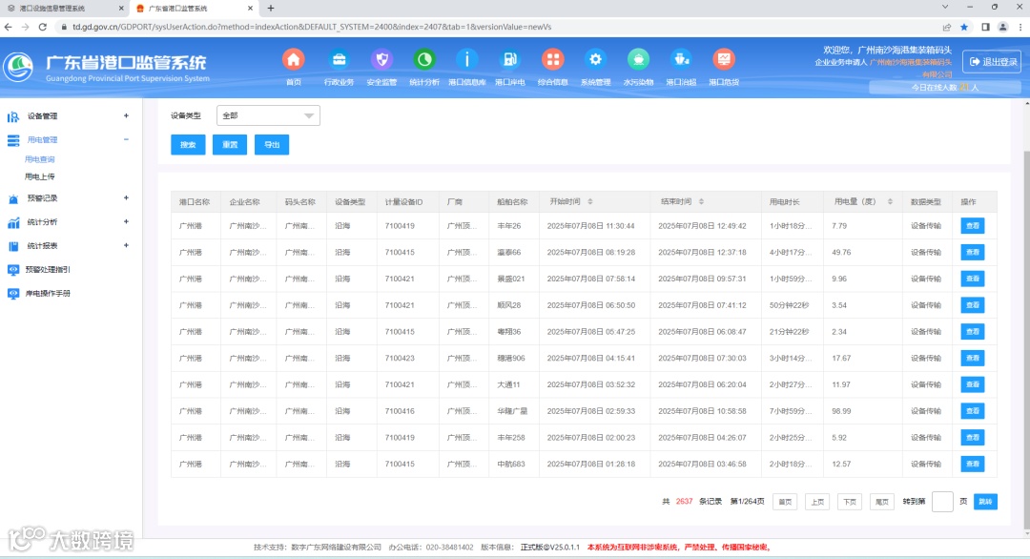
Task: Click the 用电管理 sidebar menu item
Action: [42, 140]
